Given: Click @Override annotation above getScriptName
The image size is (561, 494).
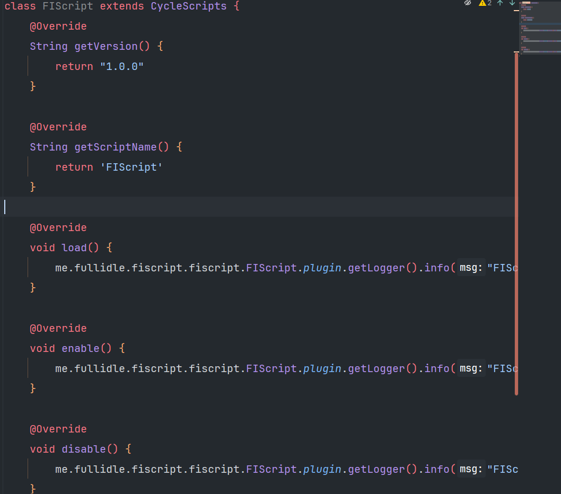Looking at the screenshot, I should pos(58,127).
